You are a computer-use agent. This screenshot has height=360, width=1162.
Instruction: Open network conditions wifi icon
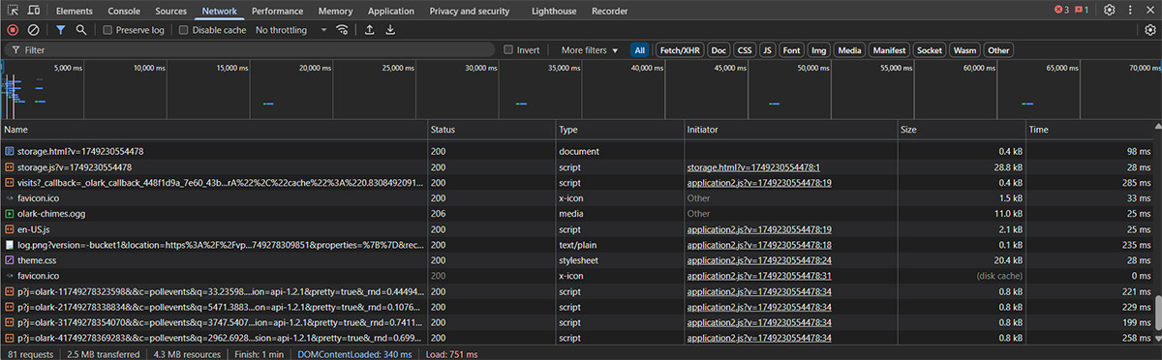coord(342,30)
